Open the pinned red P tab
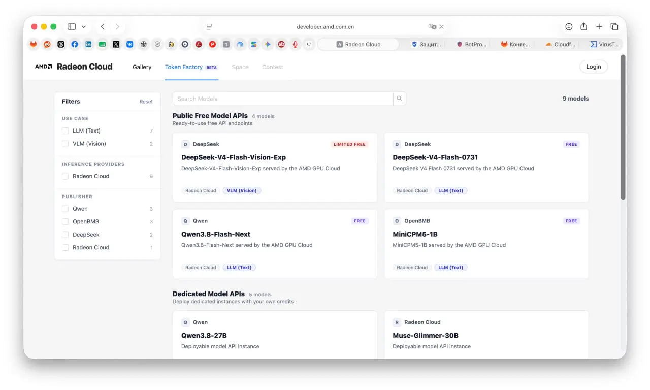Image resolution: width=650 pixels, height=390 pixels. click(212, 44)
